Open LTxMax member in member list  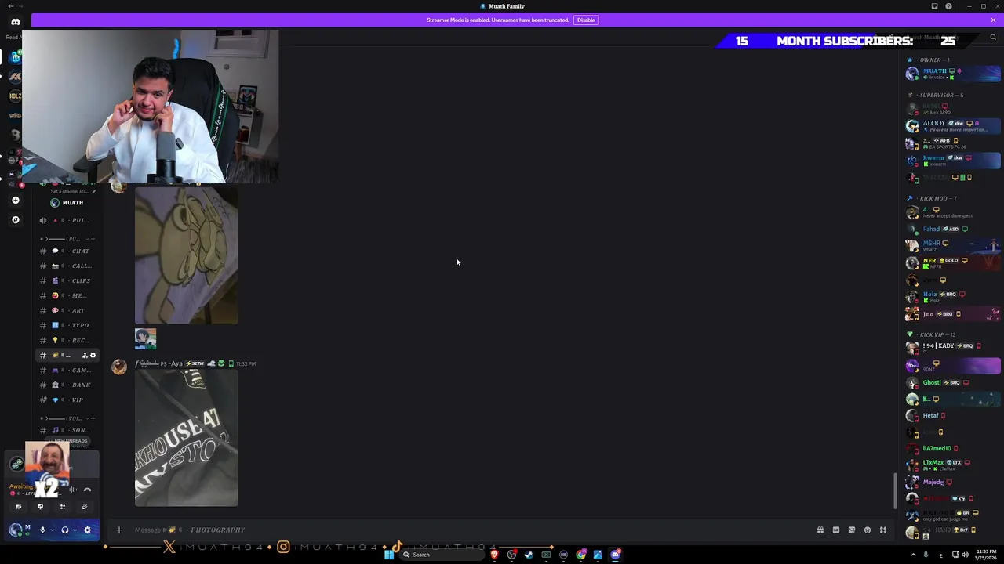(953, 465)
